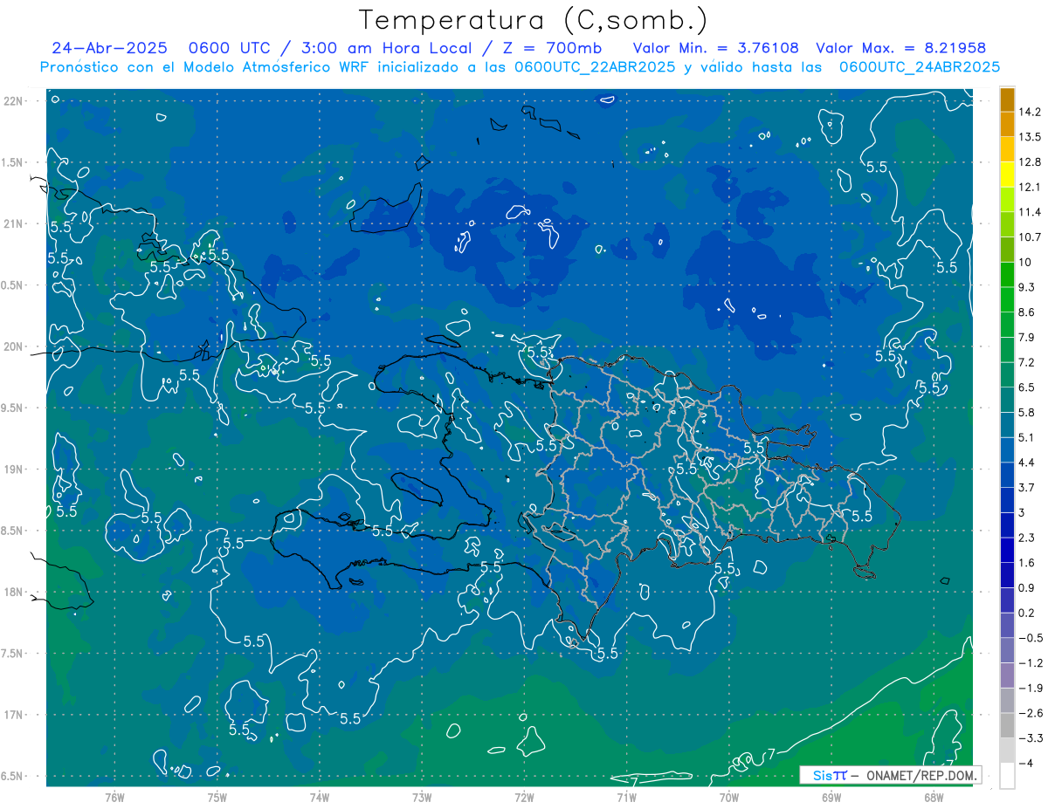
Task: Click the white legend band below -4
Action: [1007, 776]
